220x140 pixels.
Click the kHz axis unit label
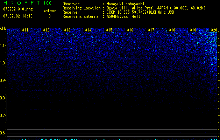(x=3, y=28)
